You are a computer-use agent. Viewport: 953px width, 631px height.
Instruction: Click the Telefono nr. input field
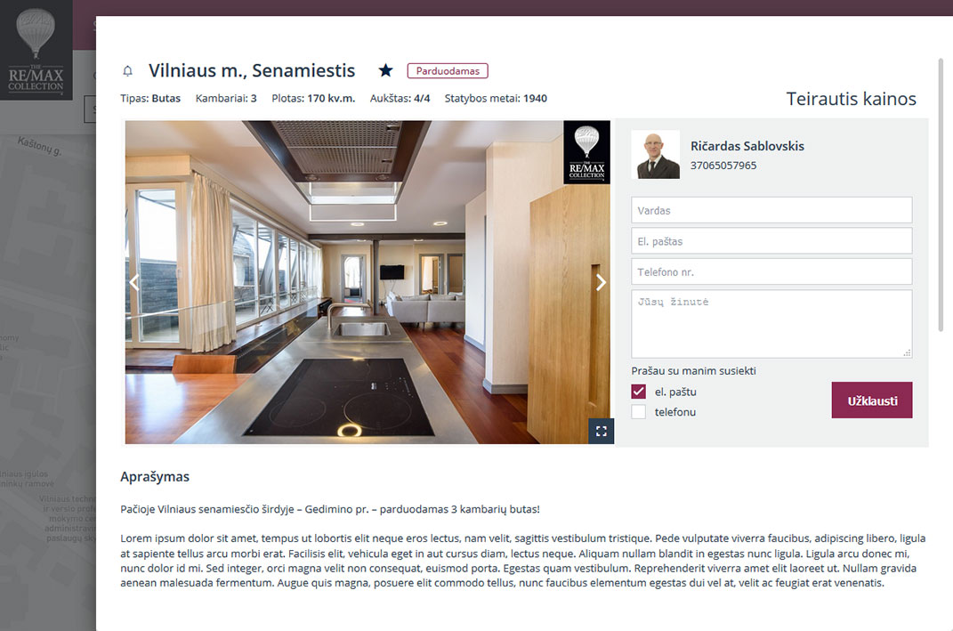[771, 271]
